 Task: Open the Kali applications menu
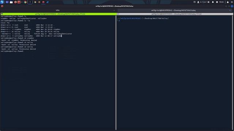[x=2, y=2]
